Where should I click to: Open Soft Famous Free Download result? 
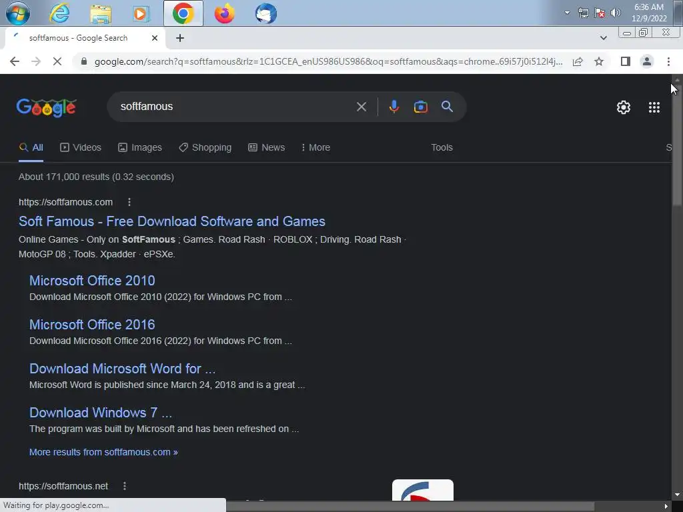(172, 221)
